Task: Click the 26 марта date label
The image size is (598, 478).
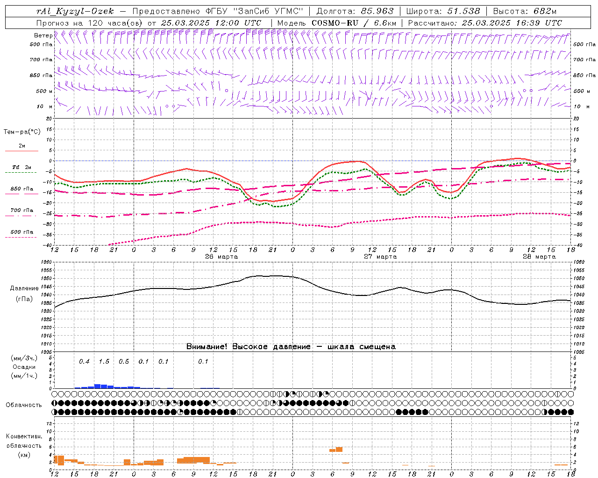Action: click(x=221, y=257)
